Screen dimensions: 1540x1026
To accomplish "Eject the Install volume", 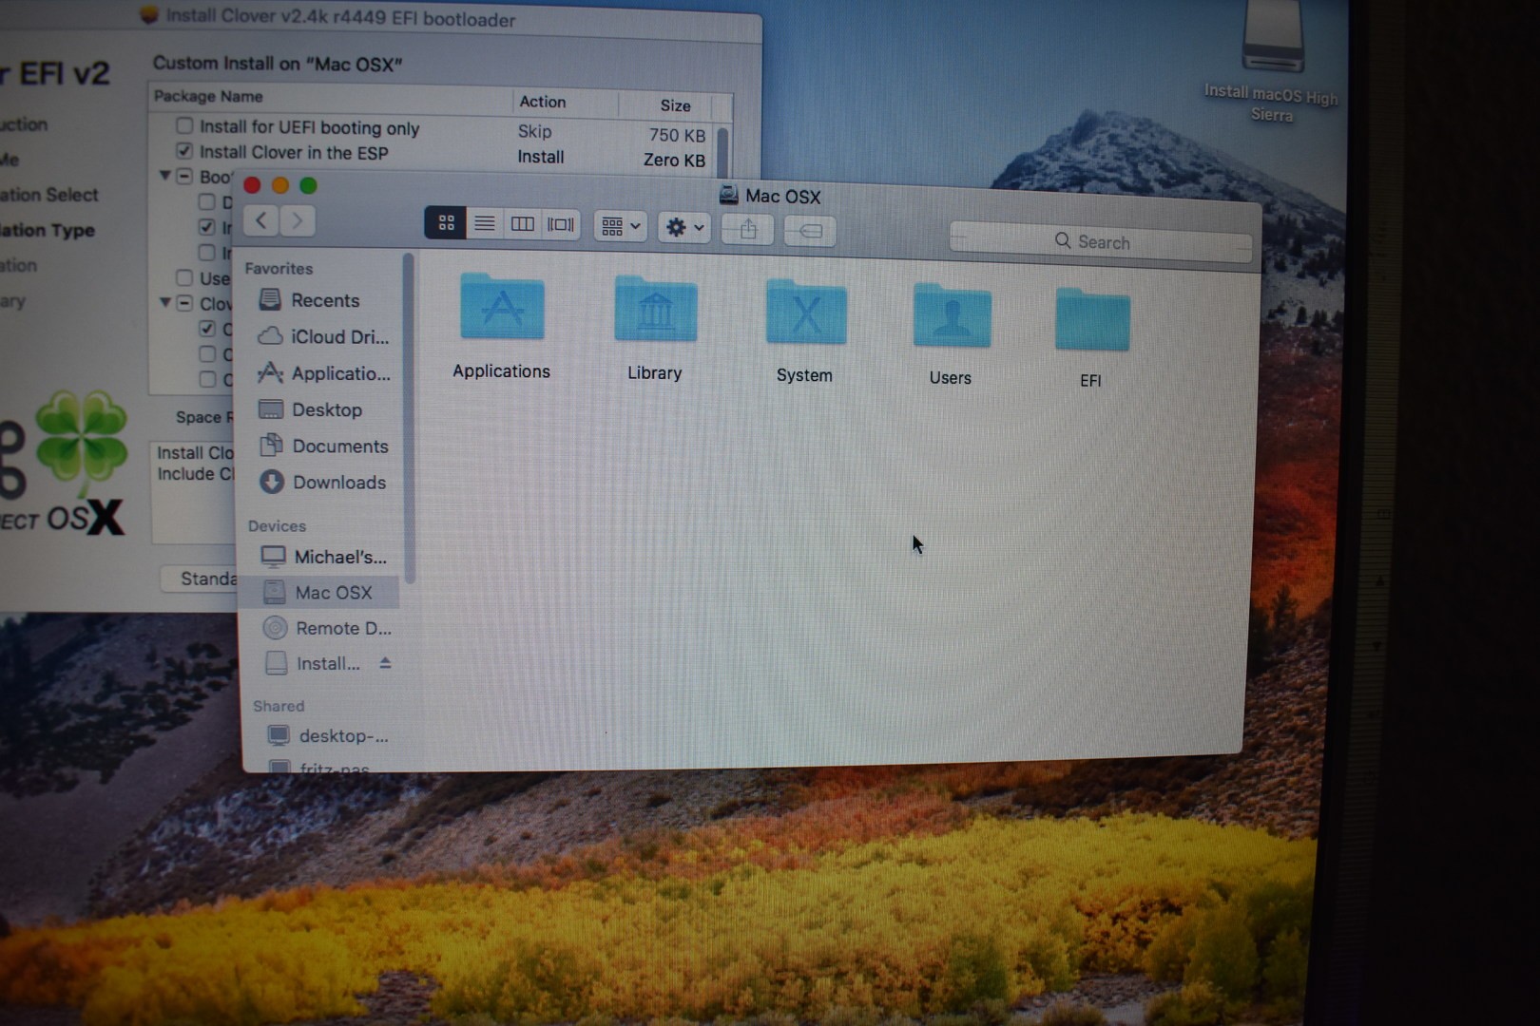I will [385, 663].
